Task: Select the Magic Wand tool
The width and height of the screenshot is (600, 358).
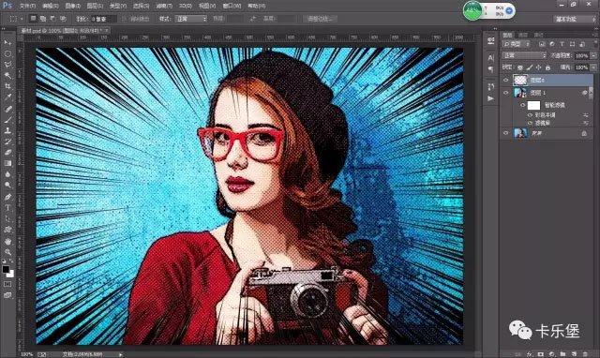Action: (7, 75)
